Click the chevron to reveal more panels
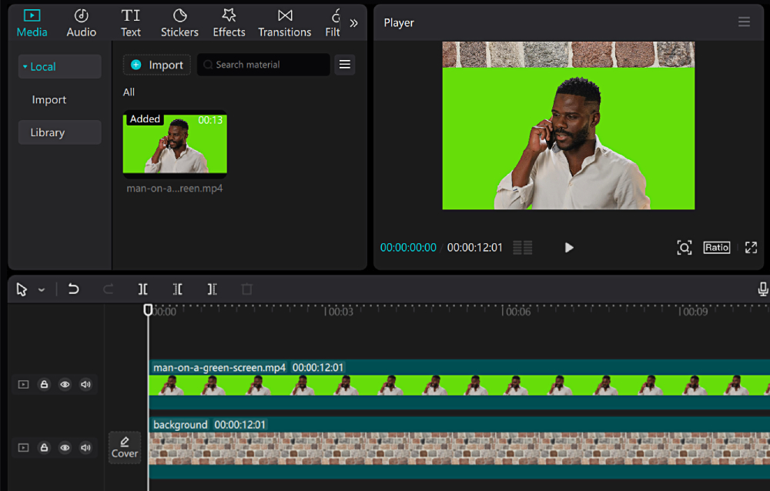This screenshot has width=770, height=491. click(x=353, y=22)
